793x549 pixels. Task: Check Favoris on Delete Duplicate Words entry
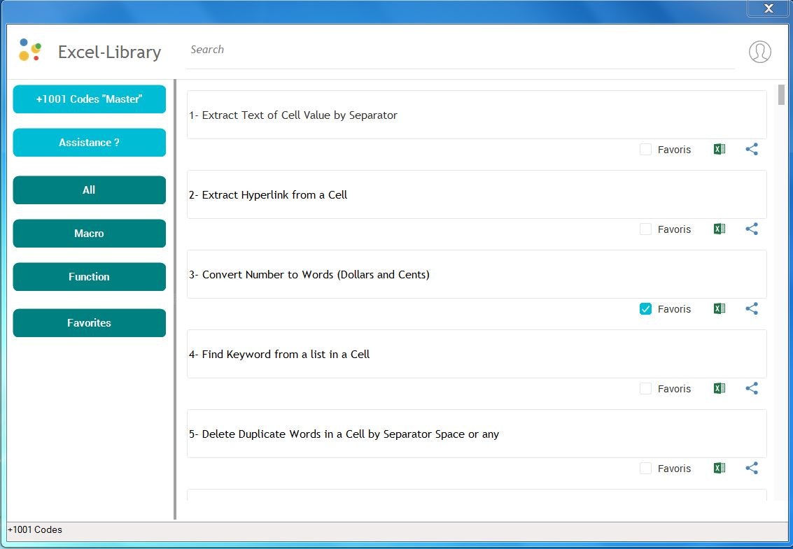point(645,468)
